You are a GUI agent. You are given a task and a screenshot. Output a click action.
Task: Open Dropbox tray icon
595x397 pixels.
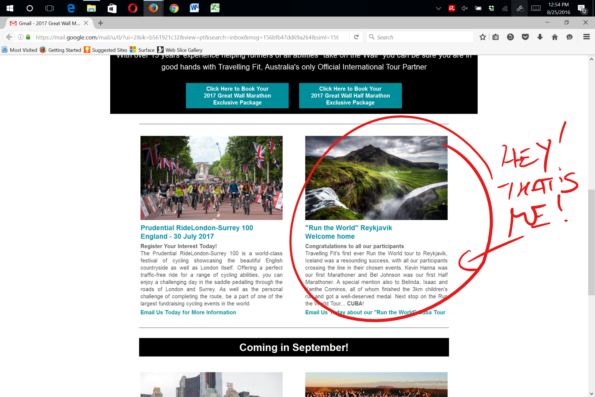tap(492, 8)
